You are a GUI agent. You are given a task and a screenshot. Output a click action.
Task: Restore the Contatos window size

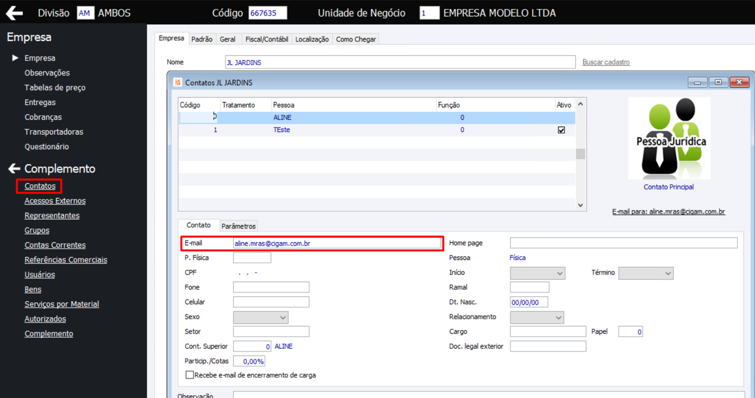pos(718,83)
